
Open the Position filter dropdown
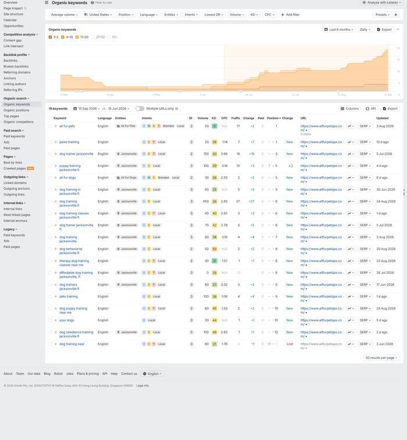pos(126,15)
